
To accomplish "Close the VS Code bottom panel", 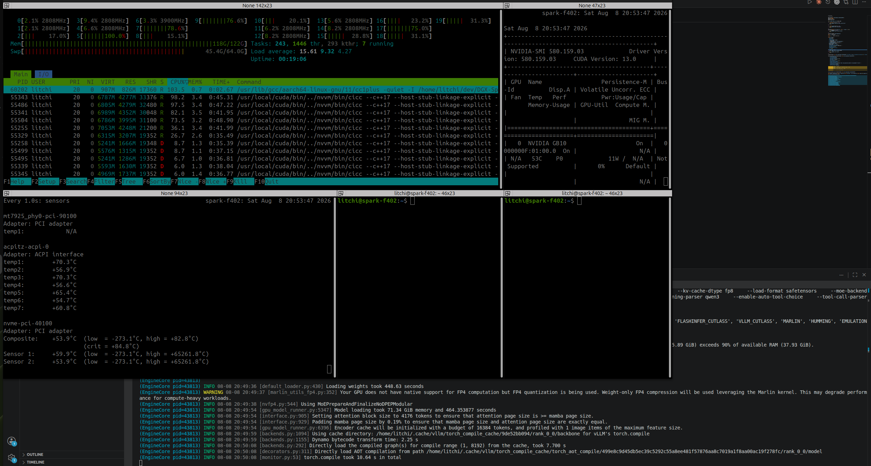I will 864,275.
